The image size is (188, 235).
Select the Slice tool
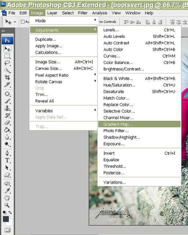pos(7,84)
